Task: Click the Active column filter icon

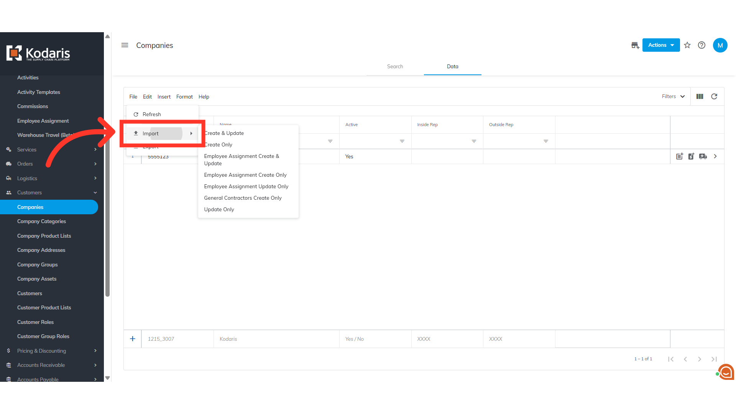Action: point(402,141)
